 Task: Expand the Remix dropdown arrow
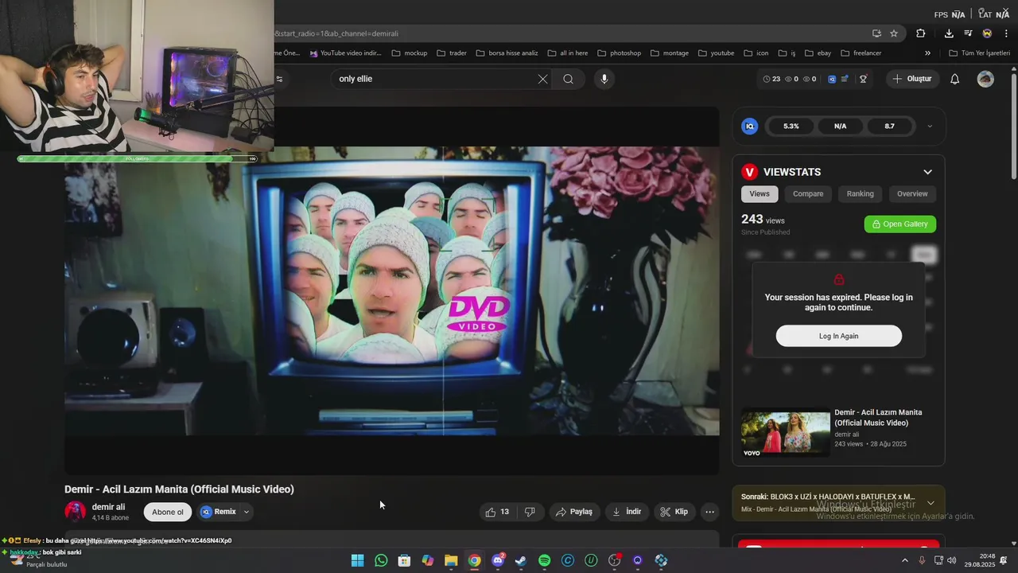tap(246, 512)
